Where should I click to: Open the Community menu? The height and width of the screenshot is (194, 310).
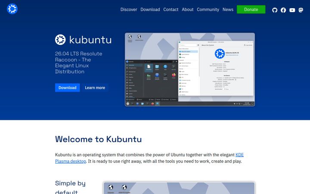point(208,9)
